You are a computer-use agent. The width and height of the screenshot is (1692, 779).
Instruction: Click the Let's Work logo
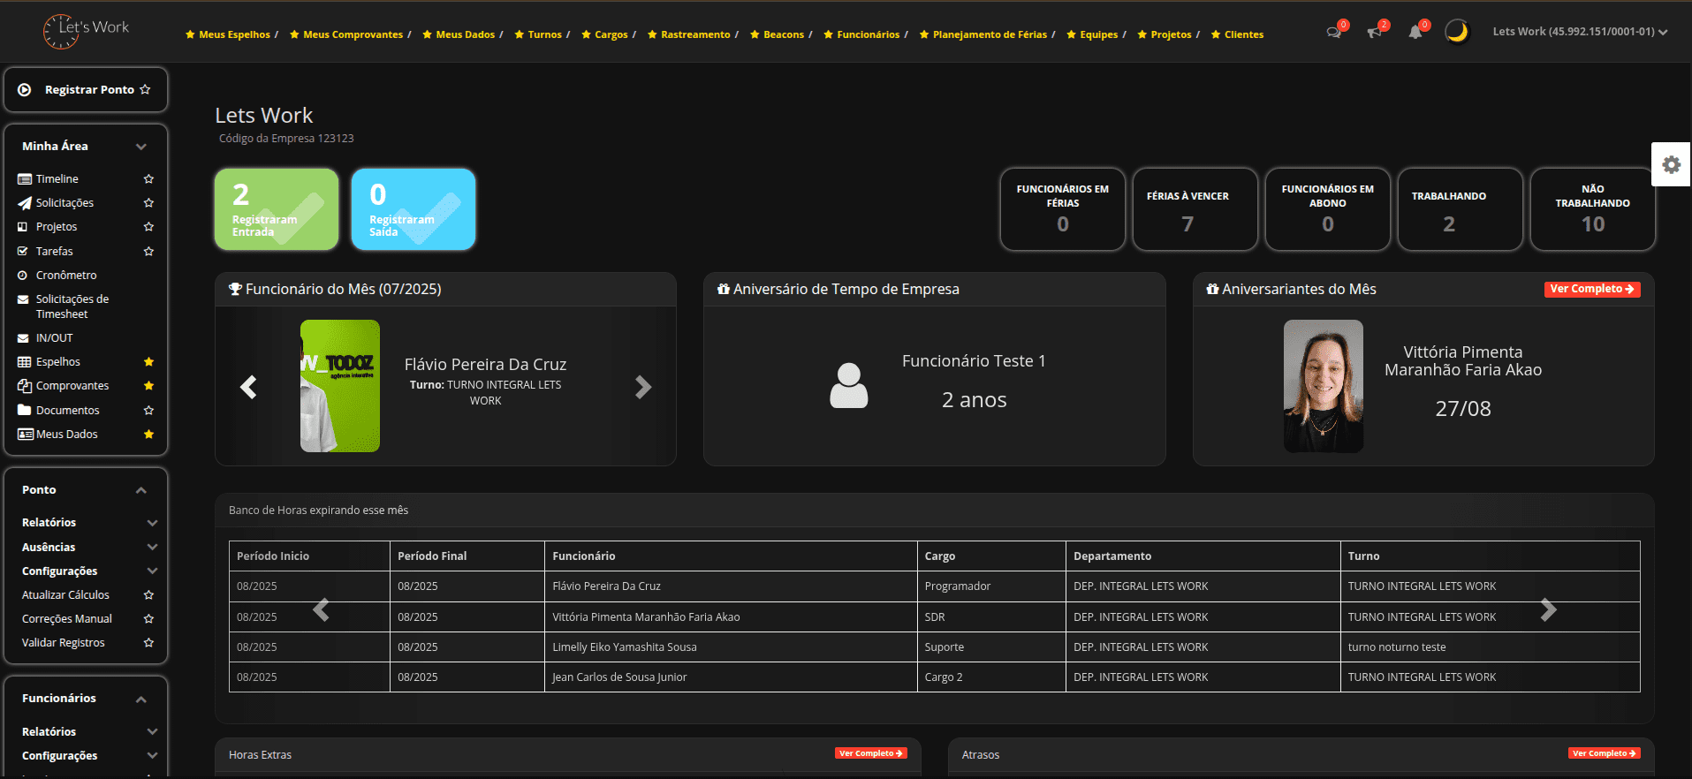[87, 31]
